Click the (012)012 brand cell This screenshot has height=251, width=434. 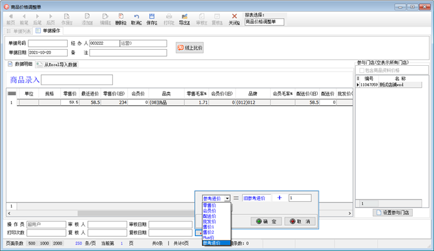coord(253,103)
